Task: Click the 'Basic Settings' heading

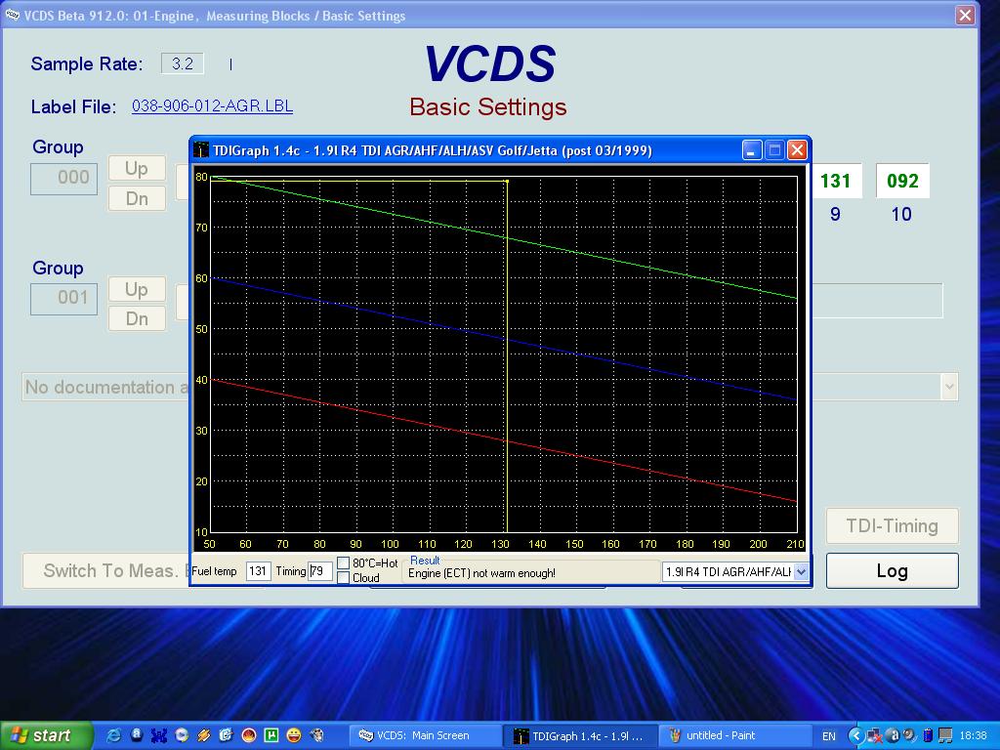Action: click(488, 106)
